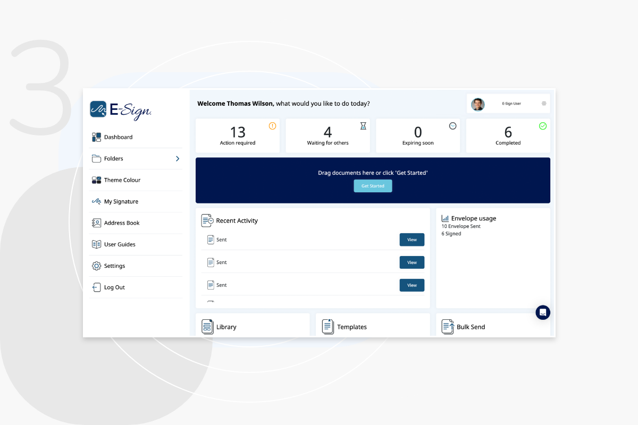638x425 pixels.
Task: Open the Library section heading
Action: point(226,327)
